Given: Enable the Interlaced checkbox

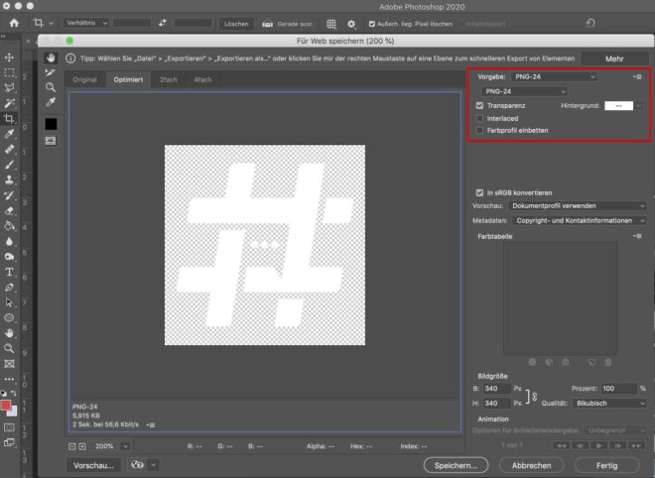Looking at the screenshot, I should click(x=479, y=118).
